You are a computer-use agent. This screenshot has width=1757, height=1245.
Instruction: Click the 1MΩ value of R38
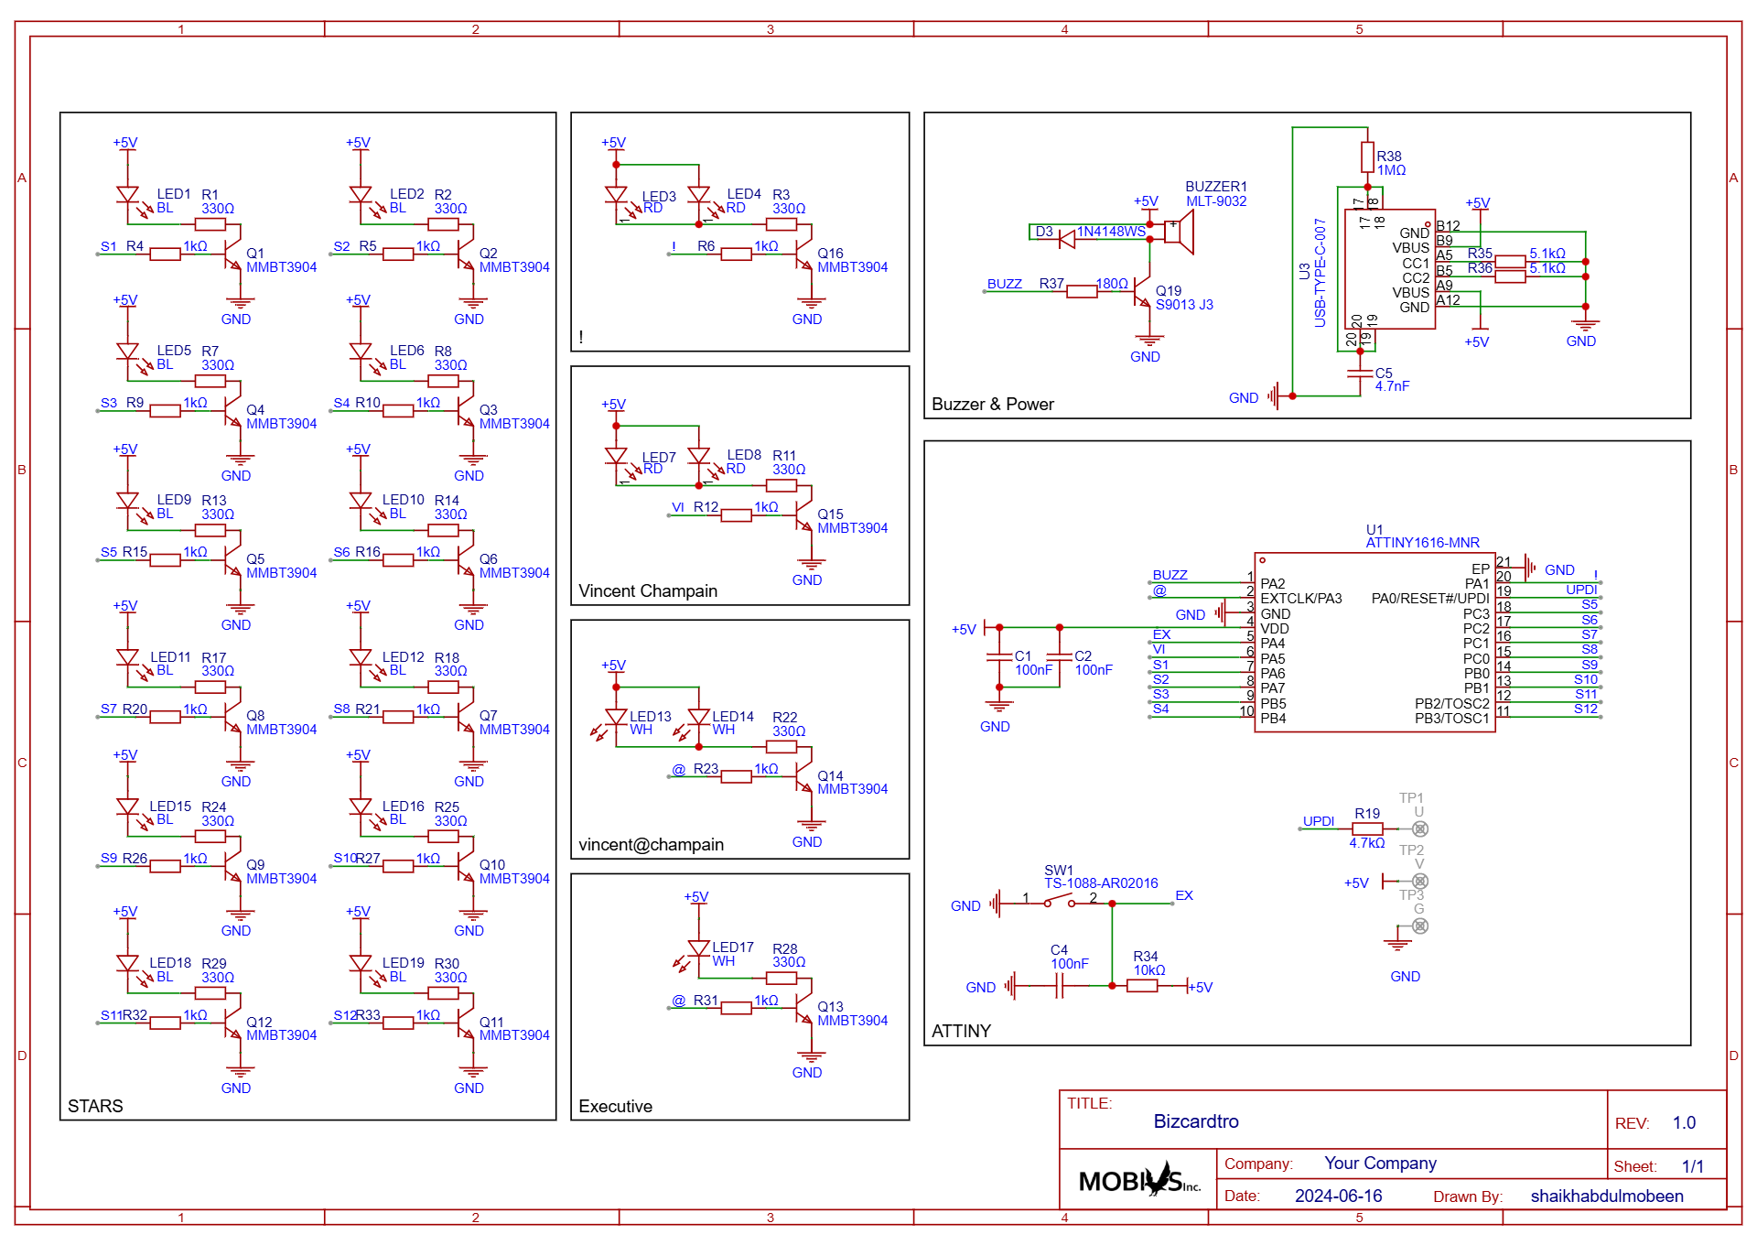[x=1391, y=170]
